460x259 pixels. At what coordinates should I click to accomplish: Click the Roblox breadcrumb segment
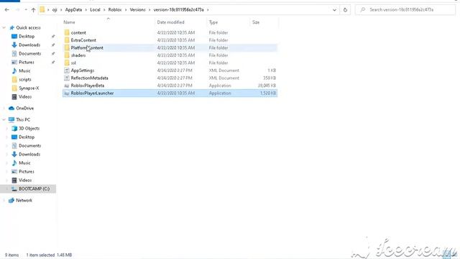(115, 9)
